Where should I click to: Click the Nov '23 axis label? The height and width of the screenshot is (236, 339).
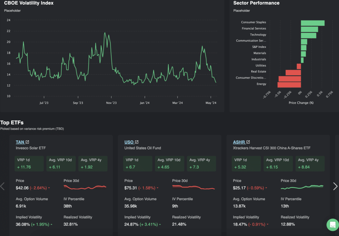111,103
